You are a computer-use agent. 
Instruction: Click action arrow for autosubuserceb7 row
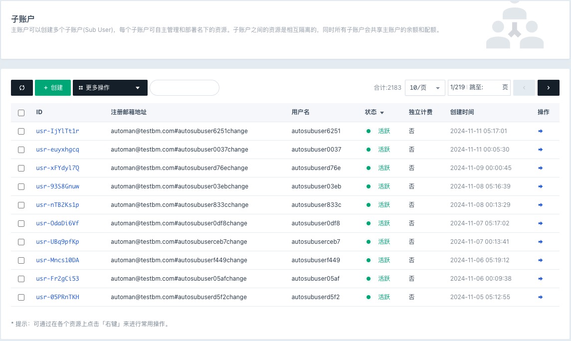(x=541, y=242)
